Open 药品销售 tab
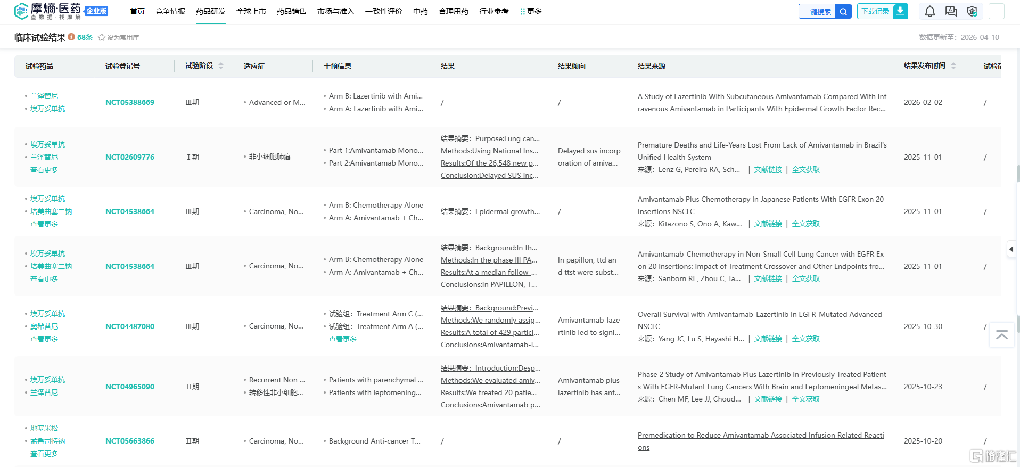The image size is (1020, 467). click(292, 11)
